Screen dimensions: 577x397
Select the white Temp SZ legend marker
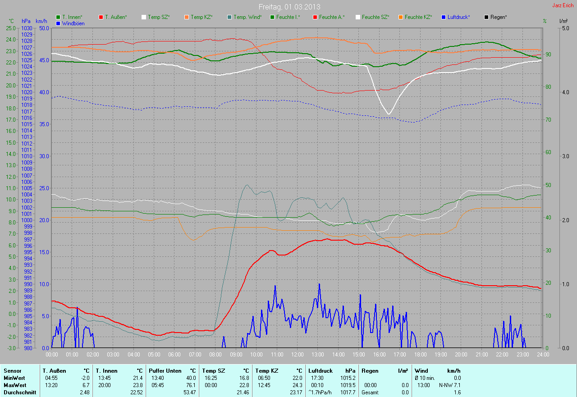coord(144,17)
